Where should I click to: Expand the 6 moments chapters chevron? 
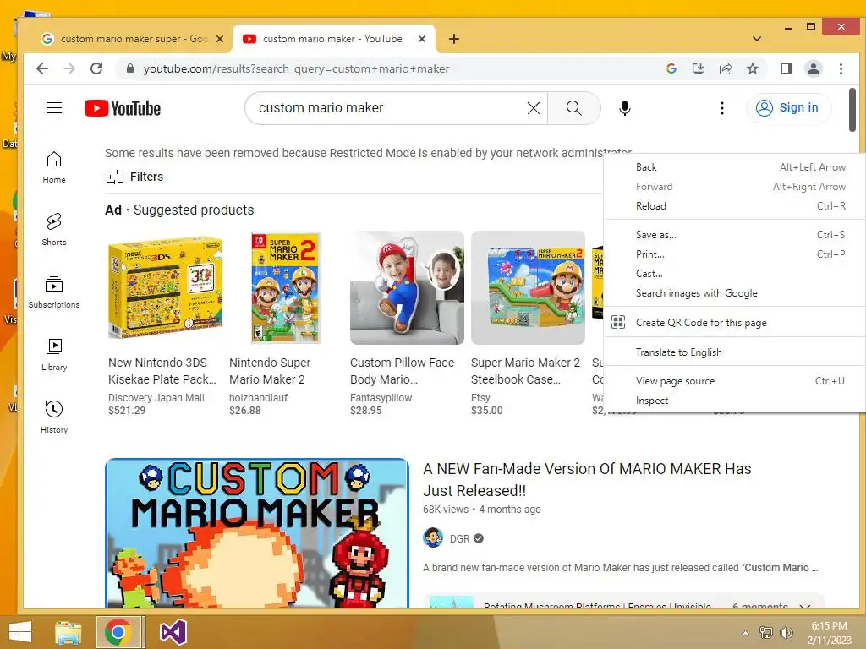pyautogui.click(x=805, y=605)
